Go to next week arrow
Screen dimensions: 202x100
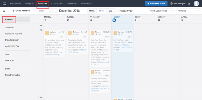pos(55,11)
